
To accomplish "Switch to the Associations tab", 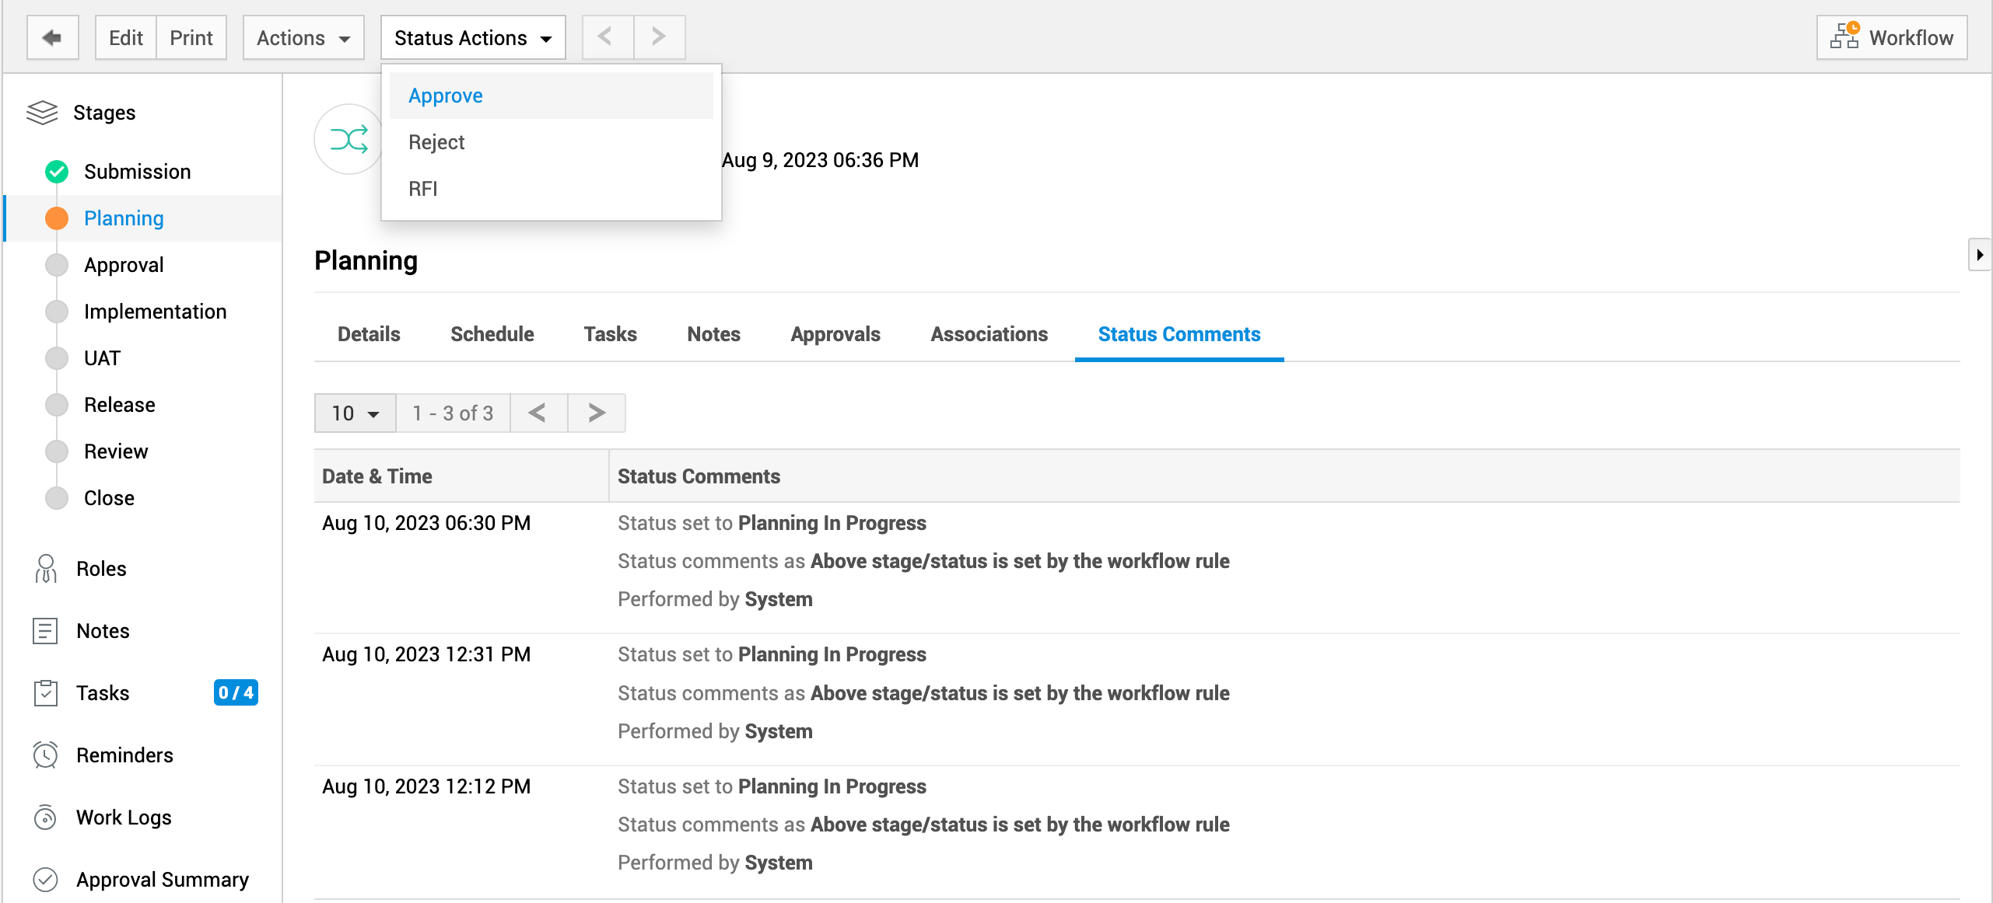I will (989, 334).
